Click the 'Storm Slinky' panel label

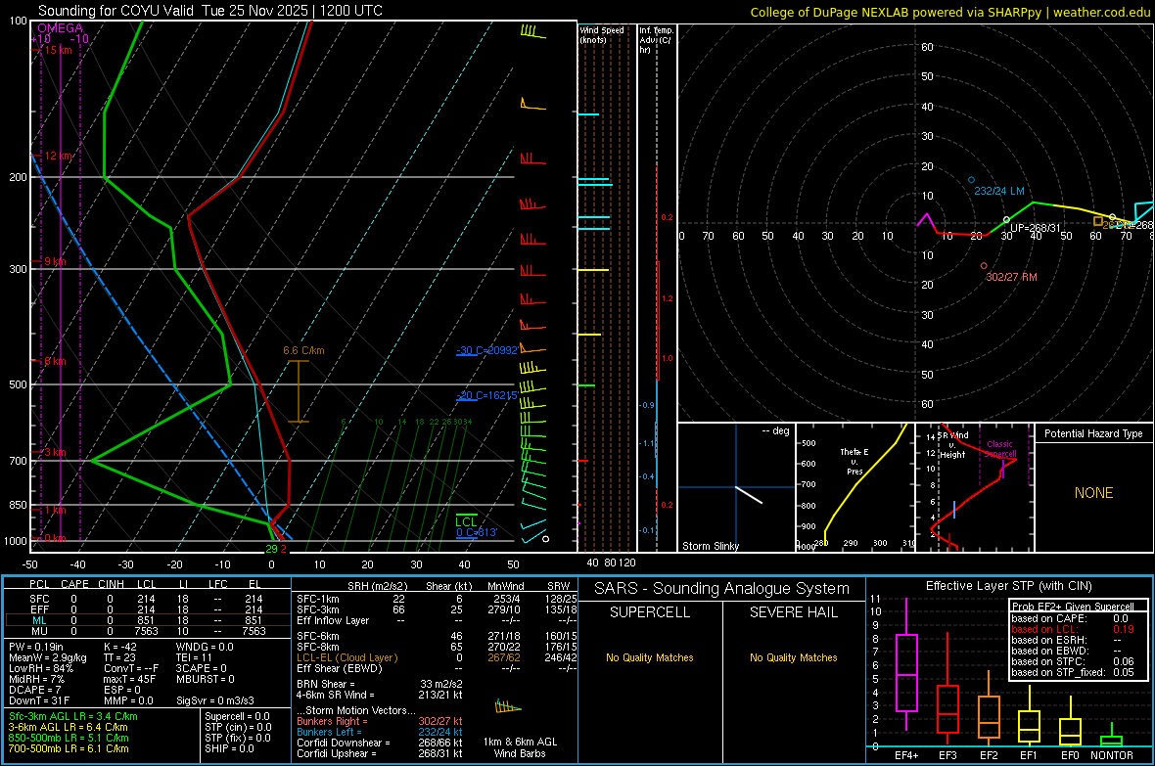(710, 546)
